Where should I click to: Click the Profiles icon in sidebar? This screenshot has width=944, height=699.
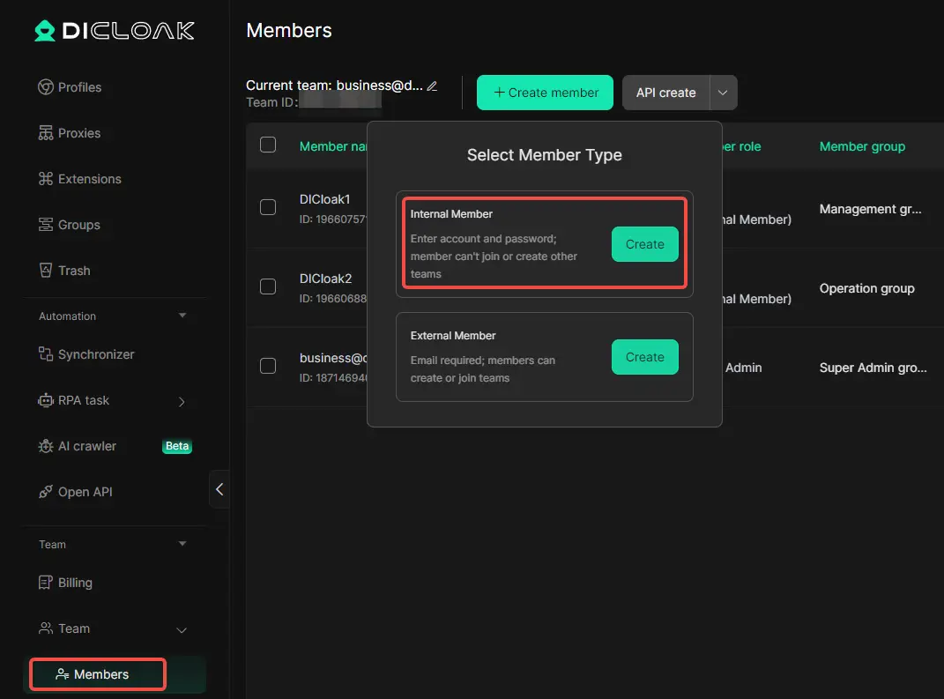click(x=46, y=87)
